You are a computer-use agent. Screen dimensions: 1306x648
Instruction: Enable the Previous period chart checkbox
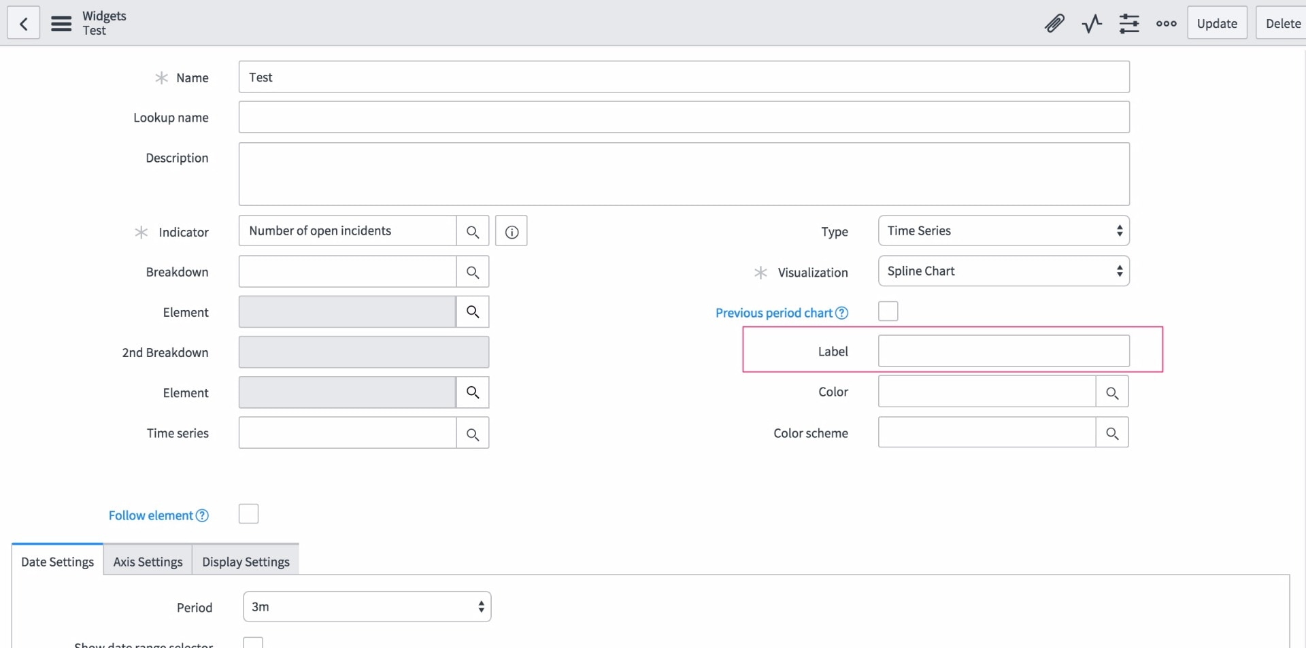point(887,311)
